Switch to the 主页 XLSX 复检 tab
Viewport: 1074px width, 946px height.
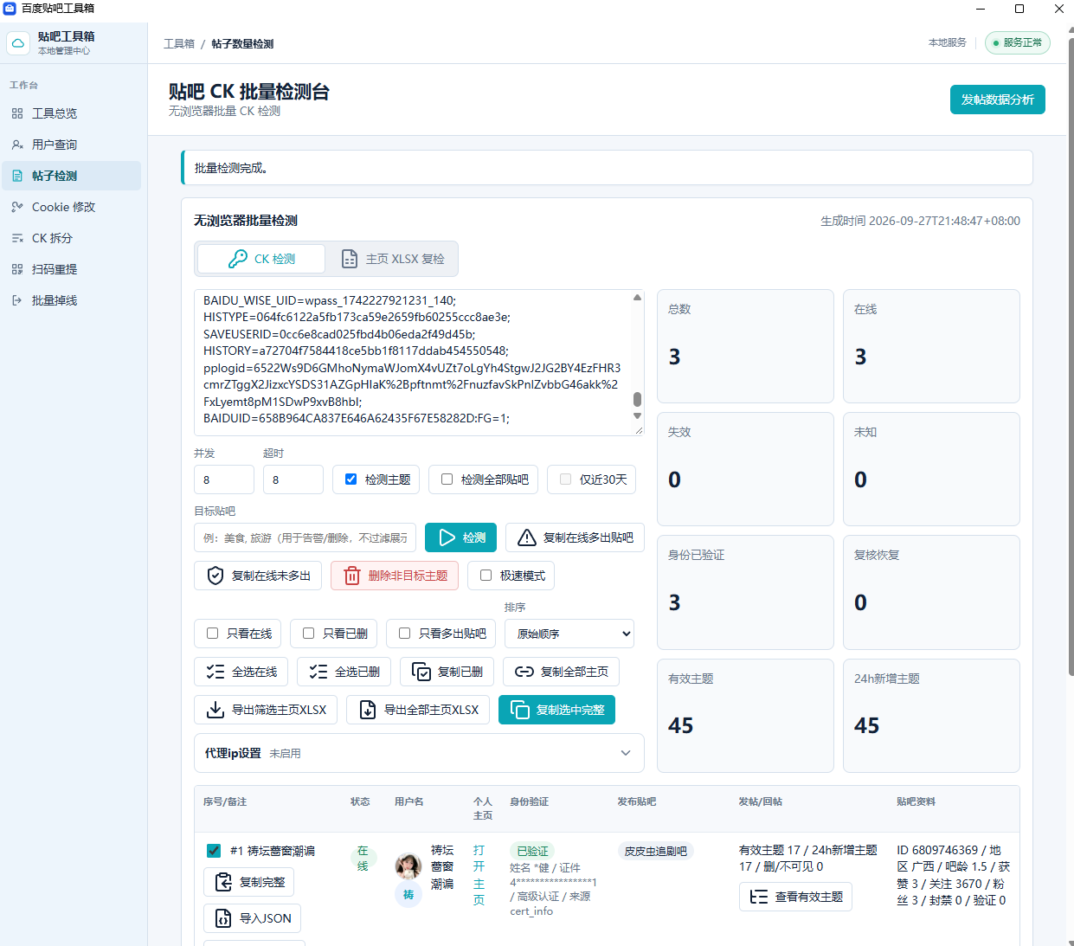tap(394, 259)
